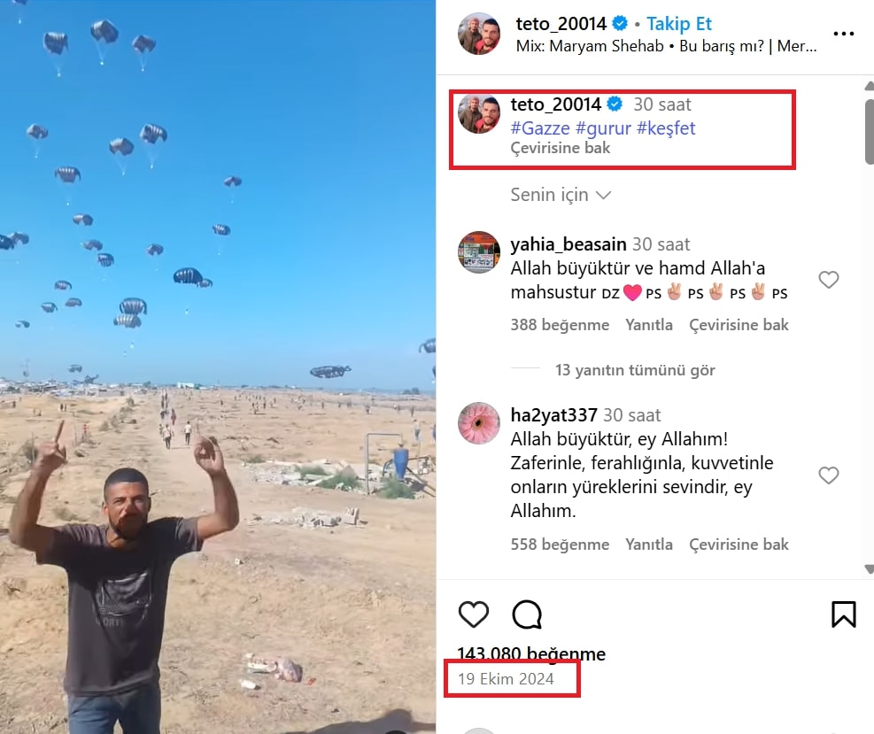
Task: Open comment bubble icon below post
Action: (527, 614)
